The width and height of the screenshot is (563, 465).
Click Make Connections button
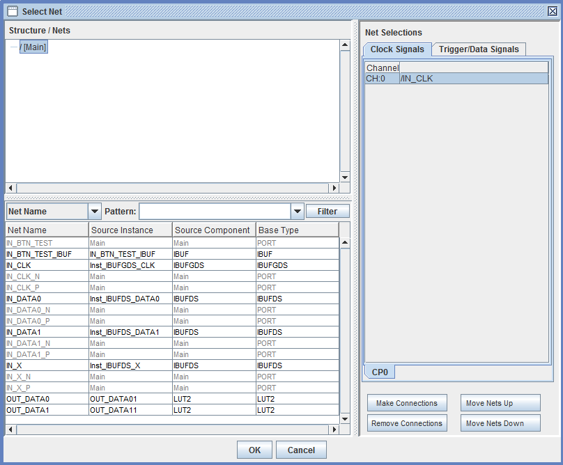407,403
